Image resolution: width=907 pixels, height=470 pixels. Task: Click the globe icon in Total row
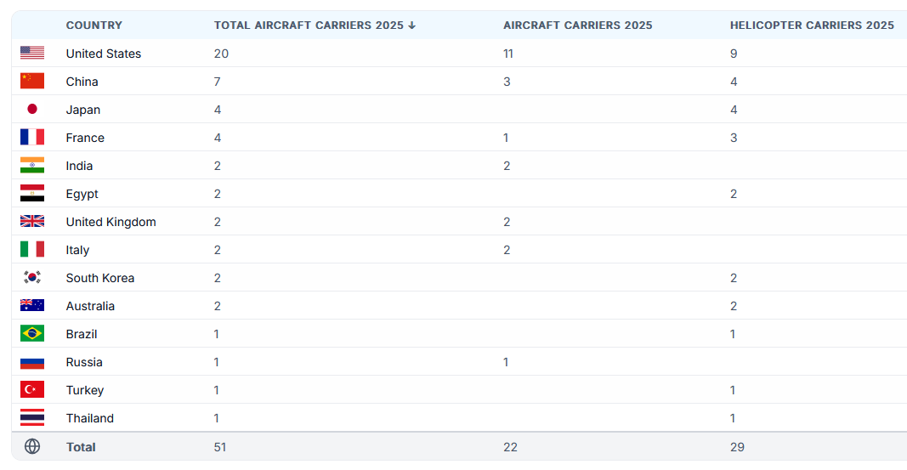32,447
